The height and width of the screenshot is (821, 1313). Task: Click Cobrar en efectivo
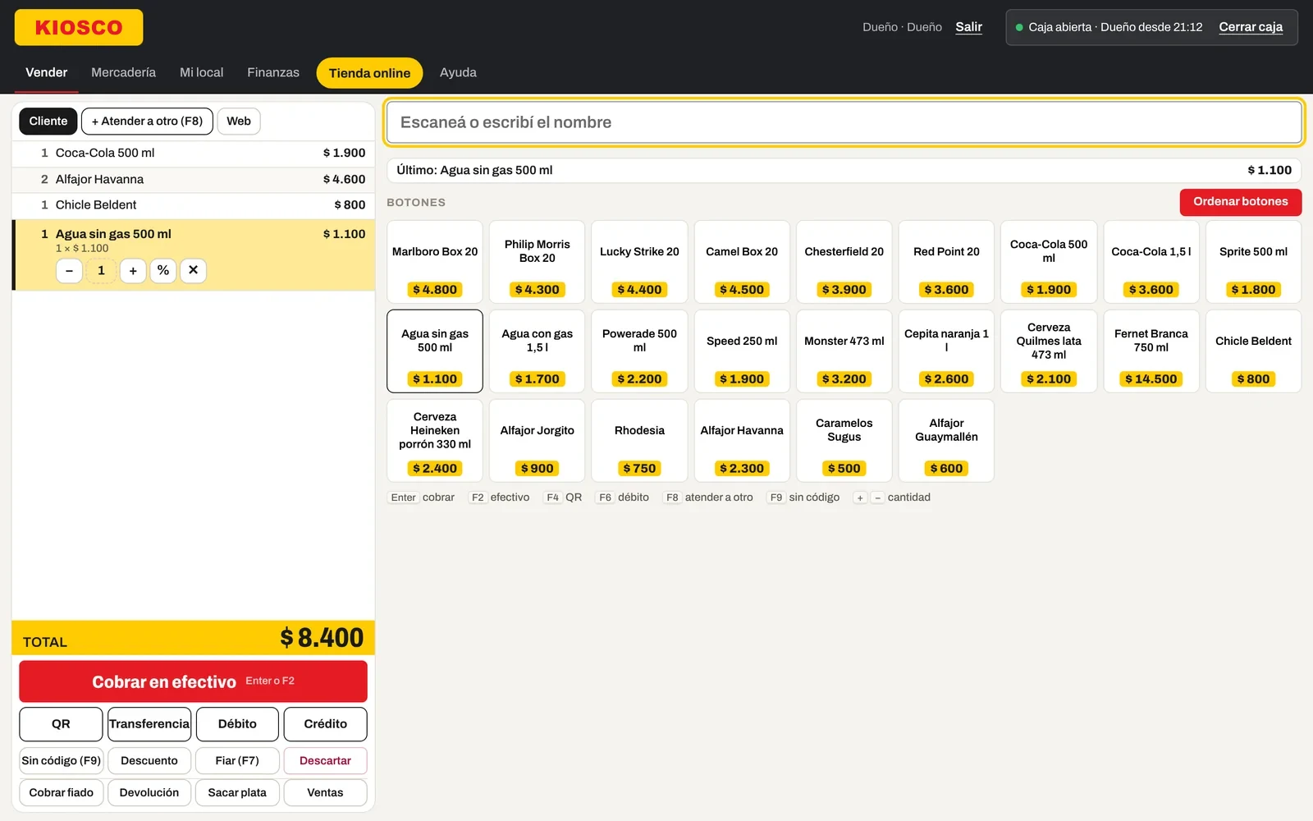coord(193,681)
